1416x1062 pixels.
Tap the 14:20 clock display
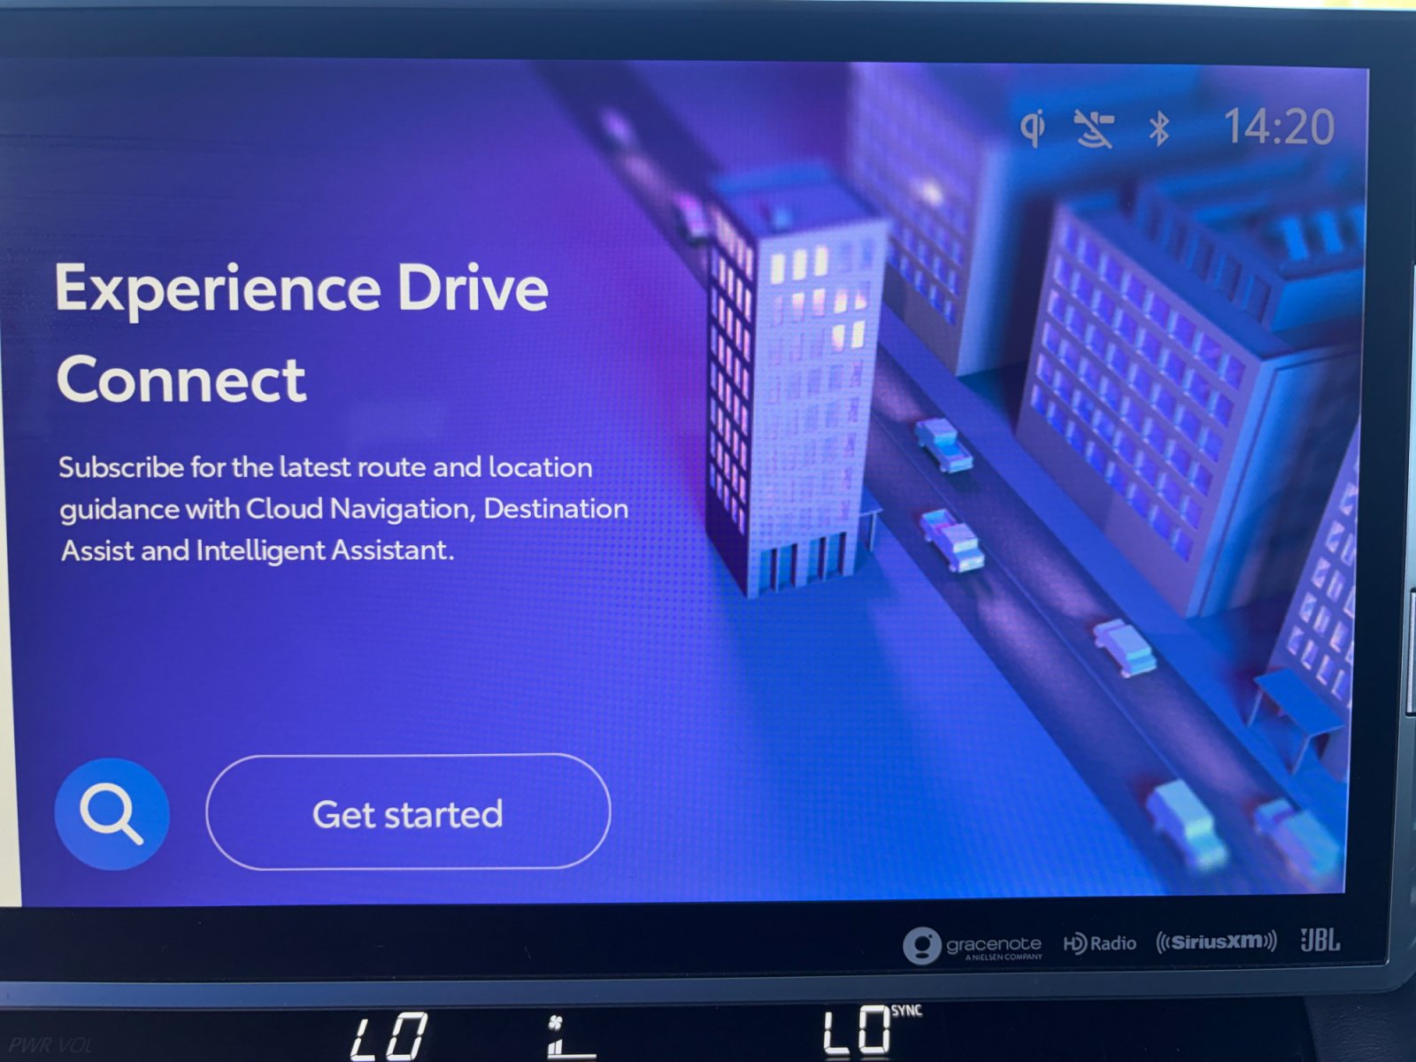pos(1279,127)
